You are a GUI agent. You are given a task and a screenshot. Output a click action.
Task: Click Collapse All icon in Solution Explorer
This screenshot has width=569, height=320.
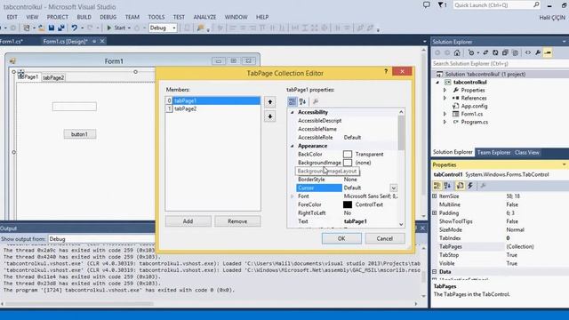[x=505, y=52]
